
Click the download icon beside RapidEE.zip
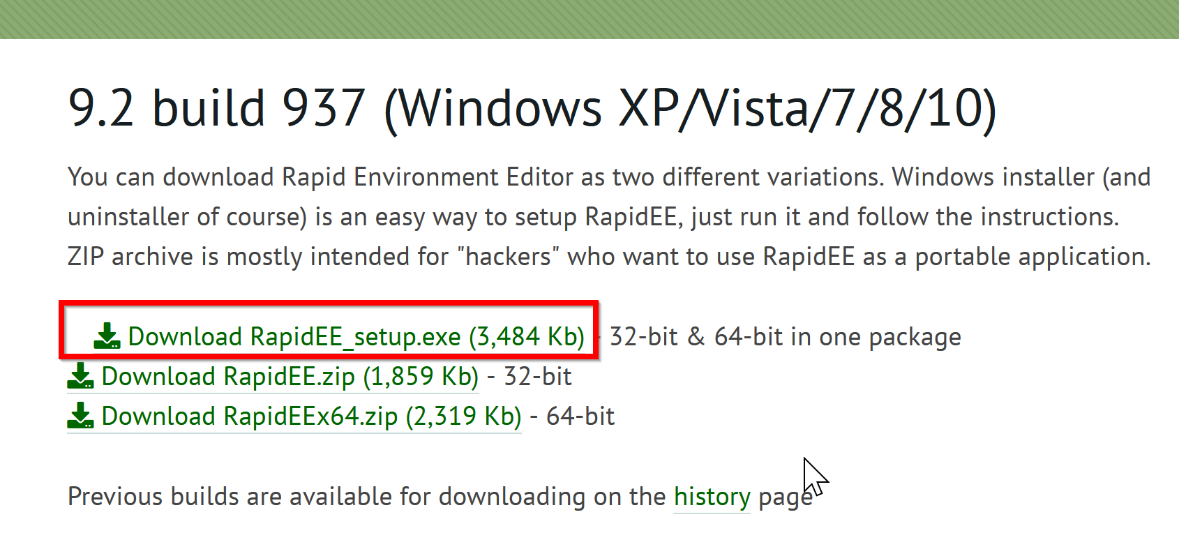[80, 376]
